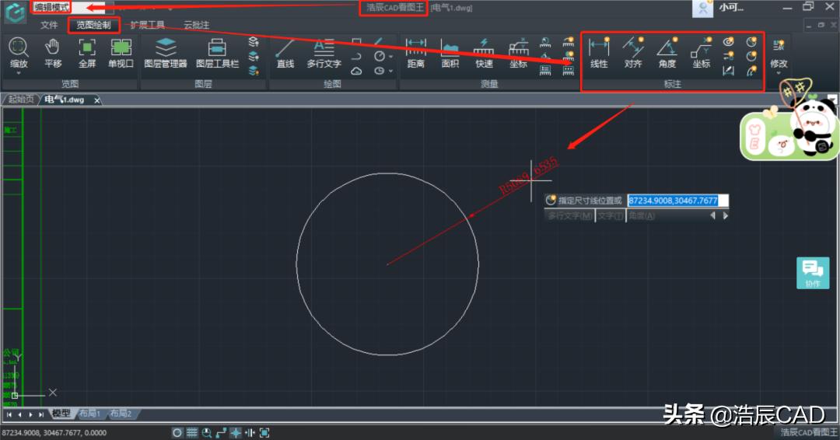
Task: Close the 电气1.dwg document tab
Action: 97,100
